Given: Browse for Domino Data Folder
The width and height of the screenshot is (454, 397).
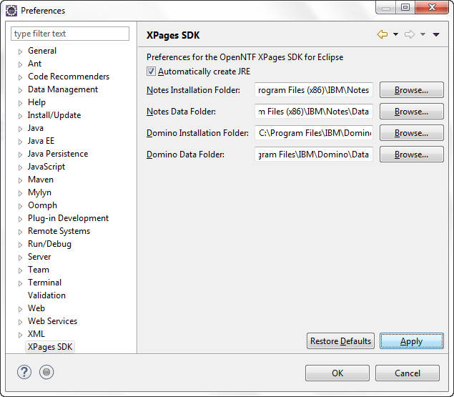Looking at the screenshot, I should coord(411,155).
